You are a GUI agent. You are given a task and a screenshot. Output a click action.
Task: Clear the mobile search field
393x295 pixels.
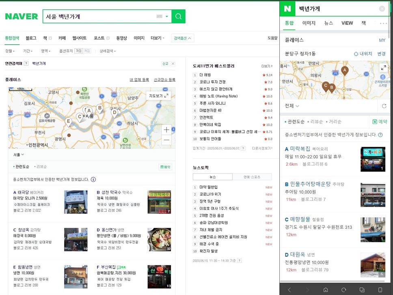(382, 9)
